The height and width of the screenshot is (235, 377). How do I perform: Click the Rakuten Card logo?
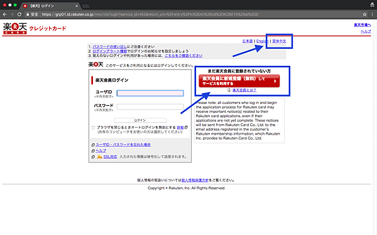click(x=15, y=28)
